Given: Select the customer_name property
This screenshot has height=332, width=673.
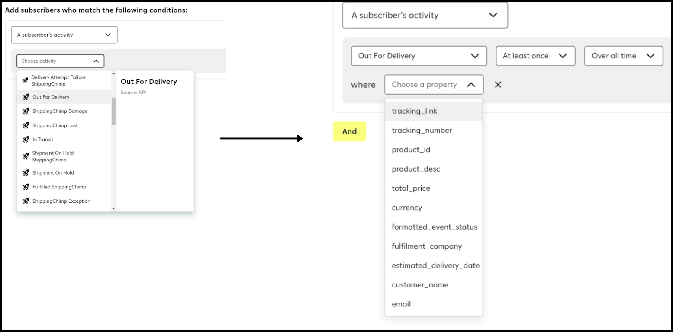Looking at the screenshot, I should [x=420, y=285].
